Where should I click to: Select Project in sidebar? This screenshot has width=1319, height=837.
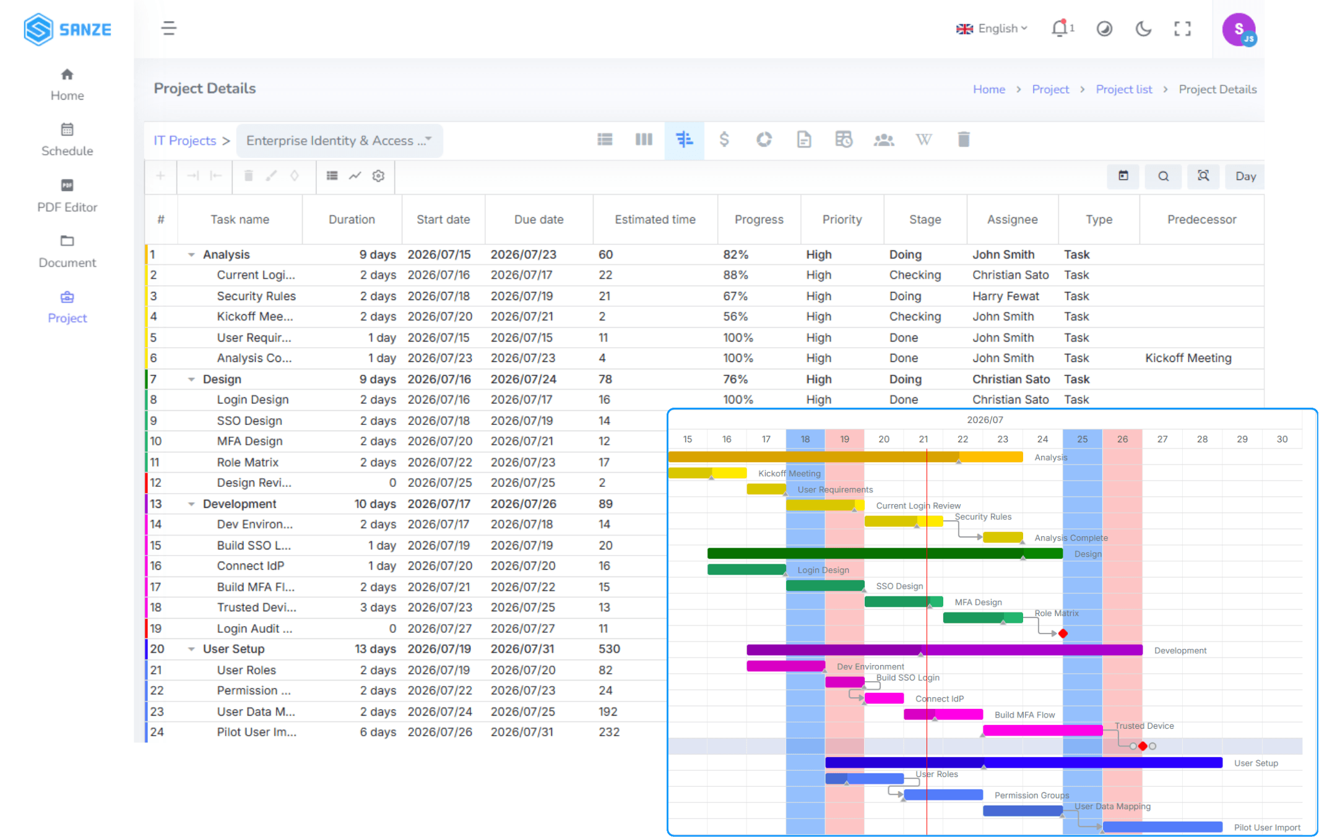[x=67, y=307]
